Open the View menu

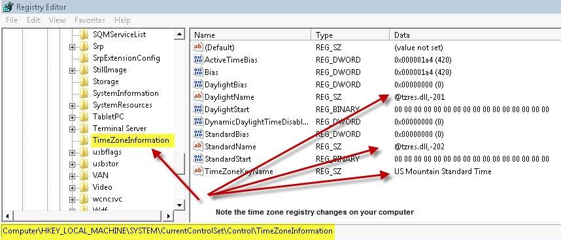tap(58, 20)
